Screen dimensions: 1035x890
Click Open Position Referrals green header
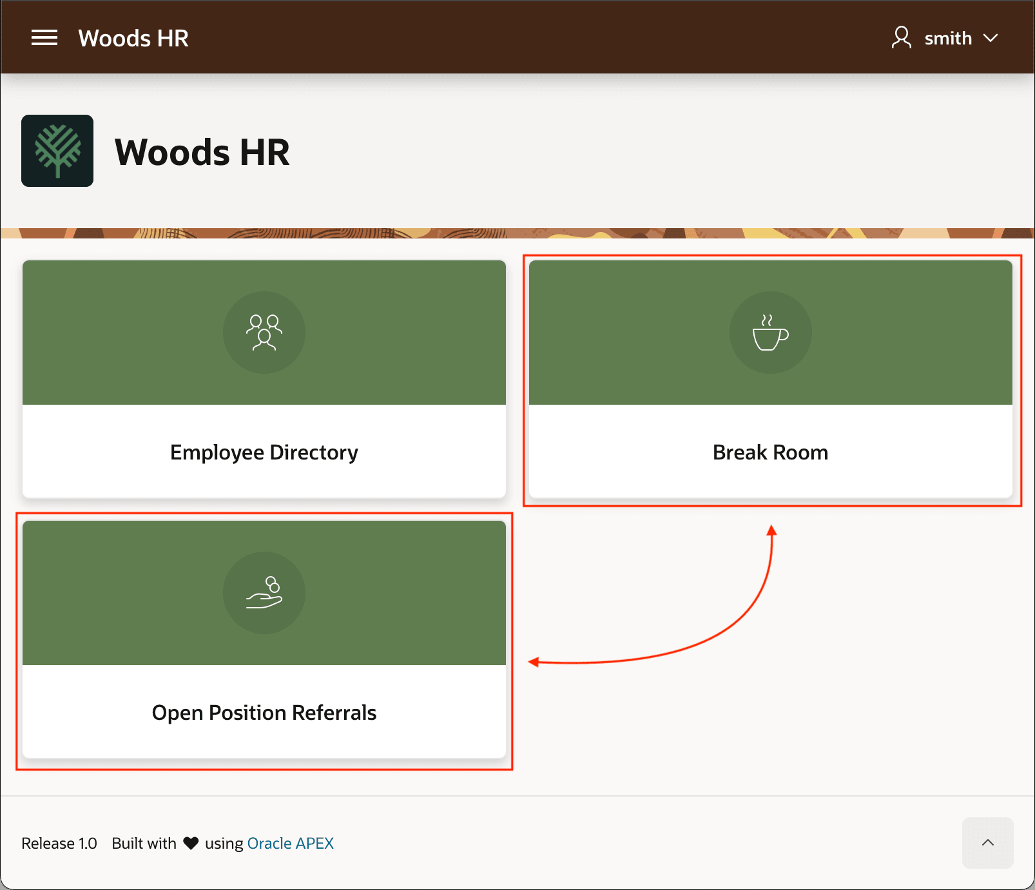(264, 593)
